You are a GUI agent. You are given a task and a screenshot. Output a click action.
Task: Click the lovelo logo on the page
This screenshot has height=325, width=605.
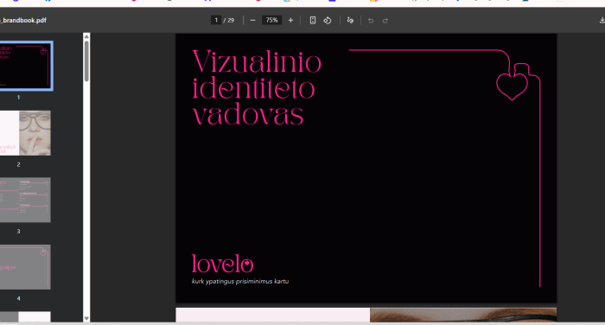(222, 264)
